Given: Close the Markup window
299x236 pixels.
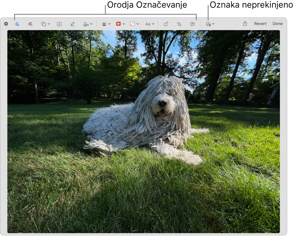Looking at the screenshot, I should click(6, 24).
